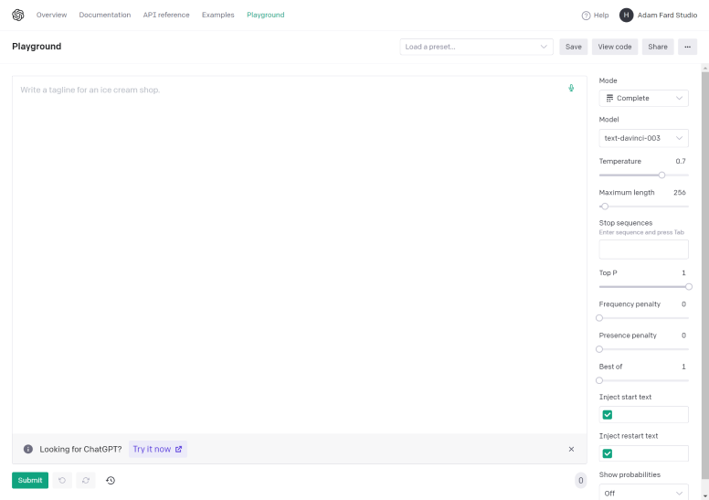The image size is (709, 500).
Task: Click the Maximum length slider handle
Action: [605, 206]
